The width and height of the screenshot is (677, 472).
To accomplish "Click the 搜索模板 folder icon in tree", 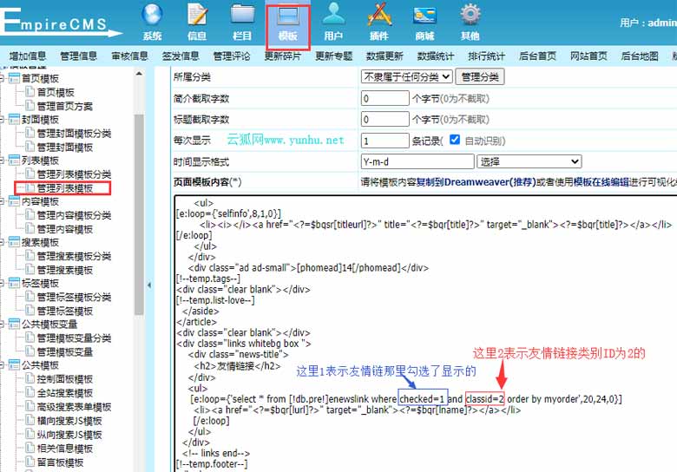I will (14, 242).
